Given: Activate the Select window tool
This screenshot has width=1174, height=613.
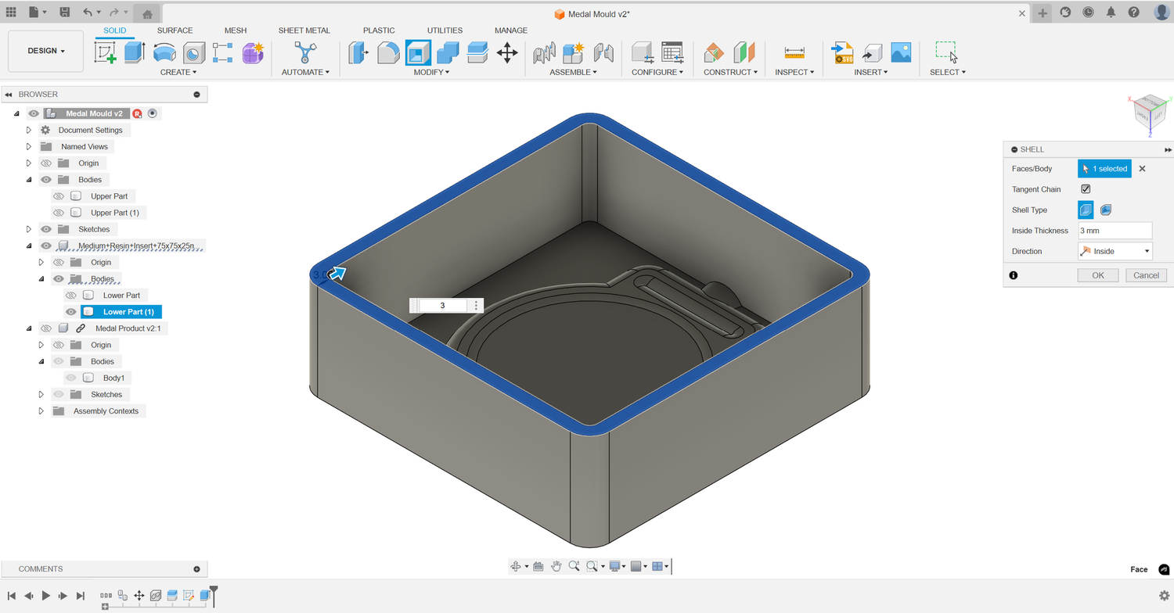Looking at the screenshot, I should 947,52.
